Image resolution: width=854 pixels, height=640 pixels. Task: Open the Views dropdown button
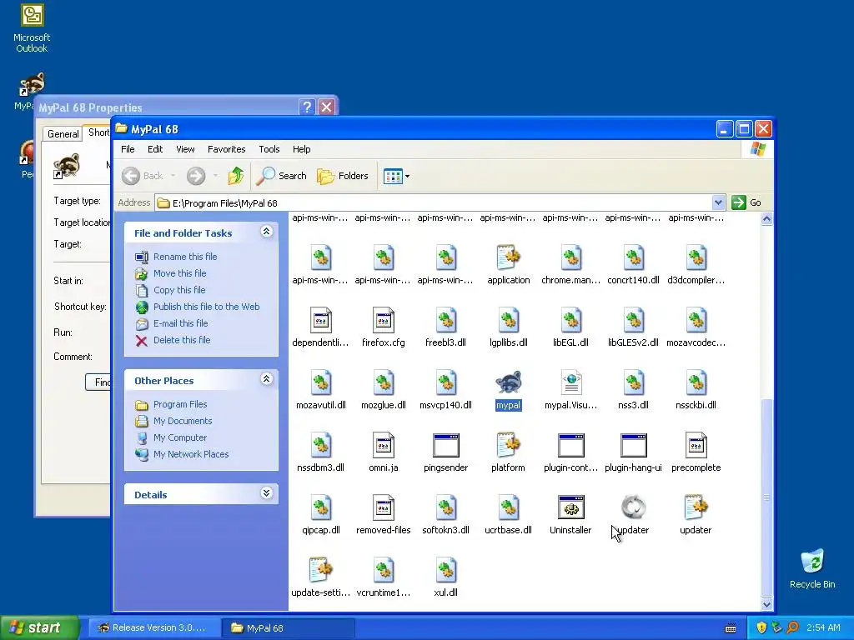[396, 176]
